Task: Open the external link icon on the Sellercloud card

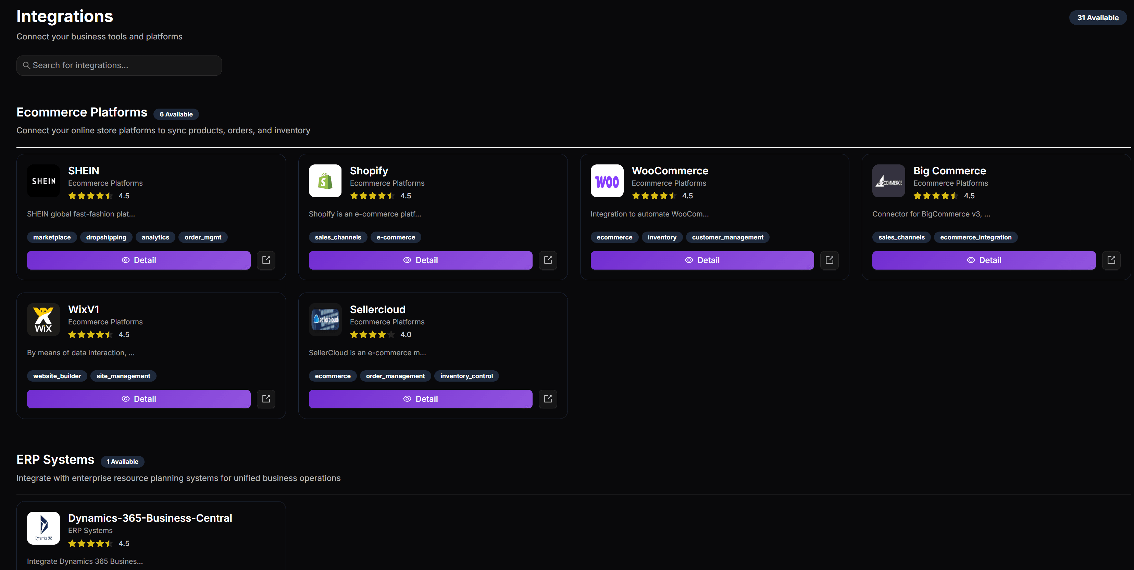Action: coord(548,399)
